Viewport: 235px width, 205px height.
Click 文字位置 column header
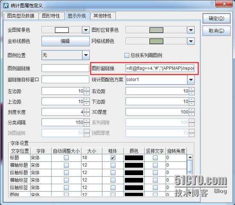point(20,151)
